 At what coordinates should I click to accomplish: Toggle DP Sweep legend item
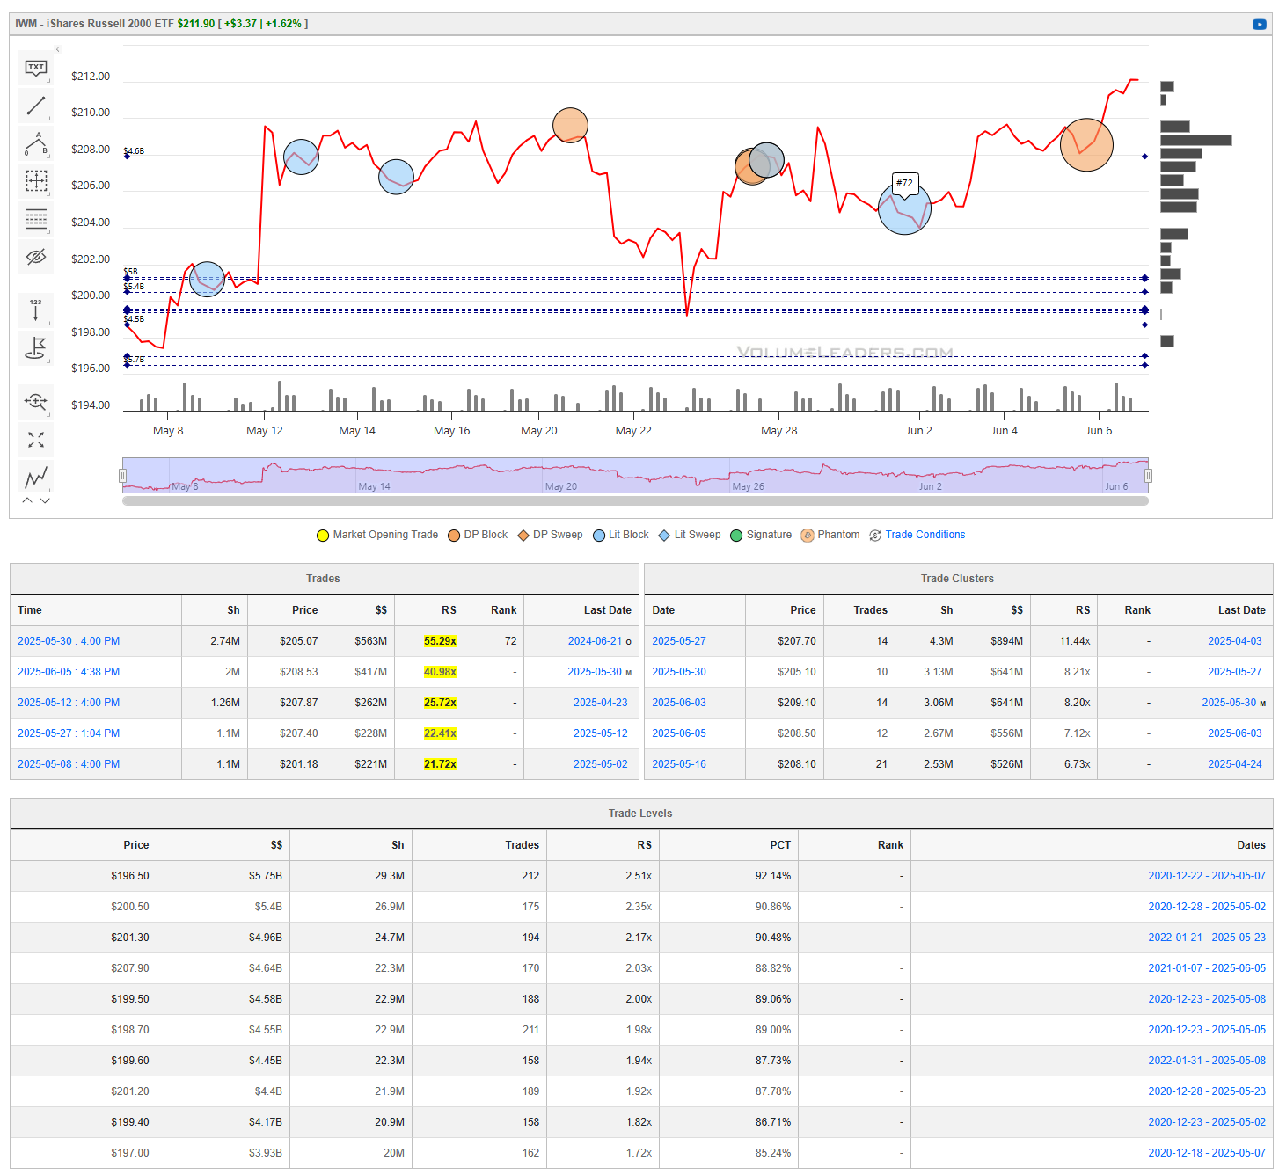pyautogui.click(x=550, y=535)
